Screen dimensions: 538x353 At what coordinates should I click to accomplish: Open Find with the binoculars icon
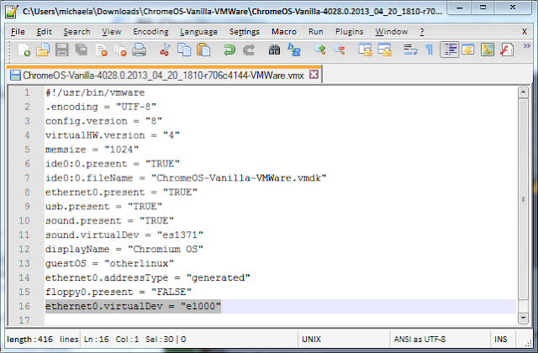click(x=274, y=50)
